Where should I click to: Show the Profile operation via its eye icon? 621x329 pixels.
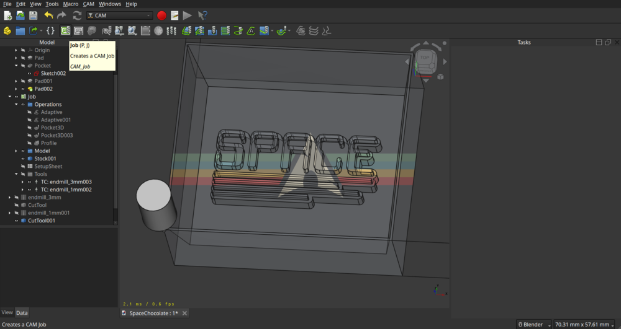pyautogui.click(x=29, y=143)
